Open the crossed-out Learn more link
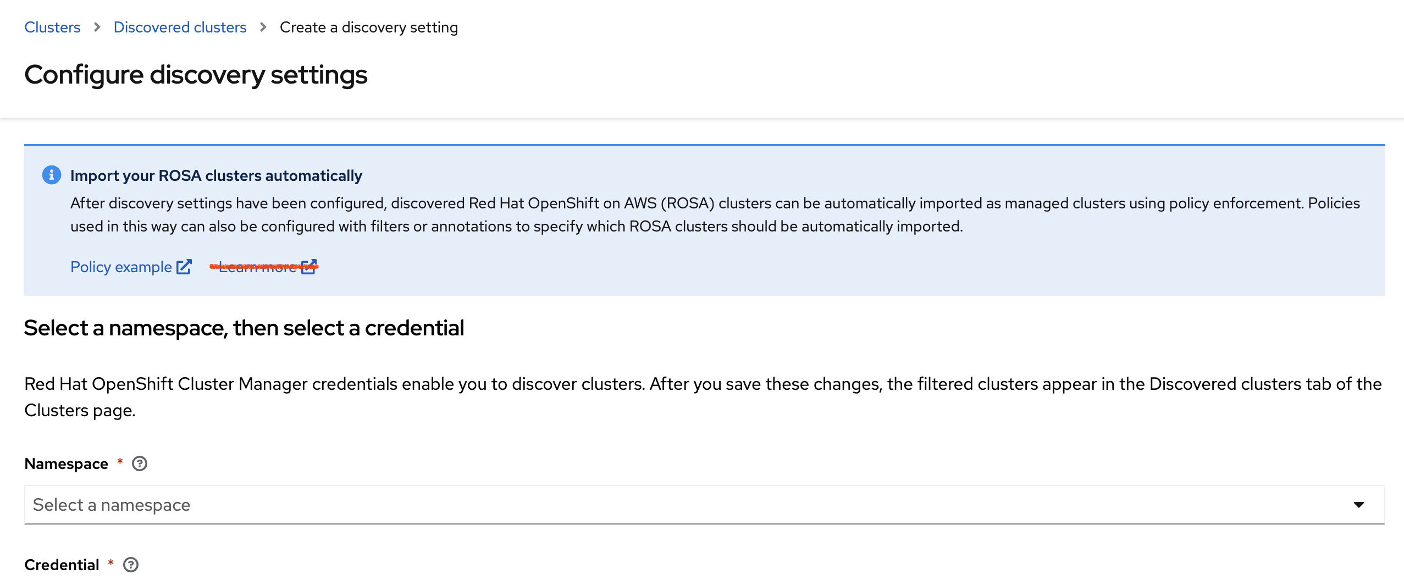 [257, 267]
